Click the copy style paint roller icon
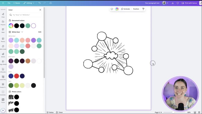Viewport: 202px width, 114px height. click(x=143, y=9)
